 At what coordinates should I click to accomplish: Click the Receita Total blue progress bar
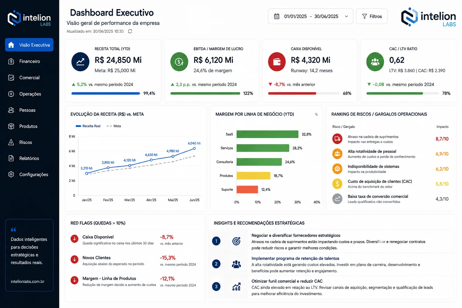[106, 93]
